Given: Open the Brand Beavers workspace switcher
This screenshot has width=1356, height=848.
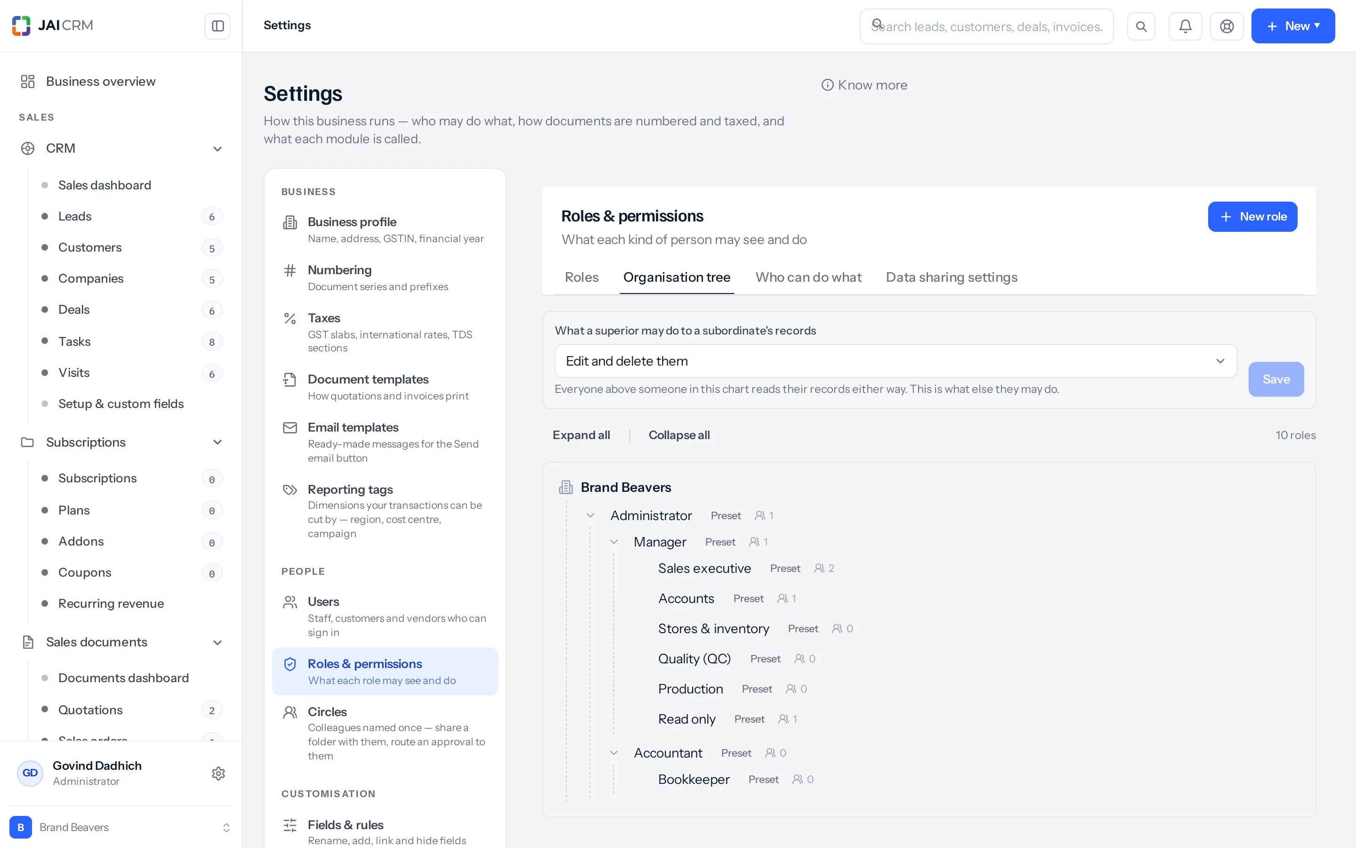Looking at the screenshot, I should tap(121, 827).
